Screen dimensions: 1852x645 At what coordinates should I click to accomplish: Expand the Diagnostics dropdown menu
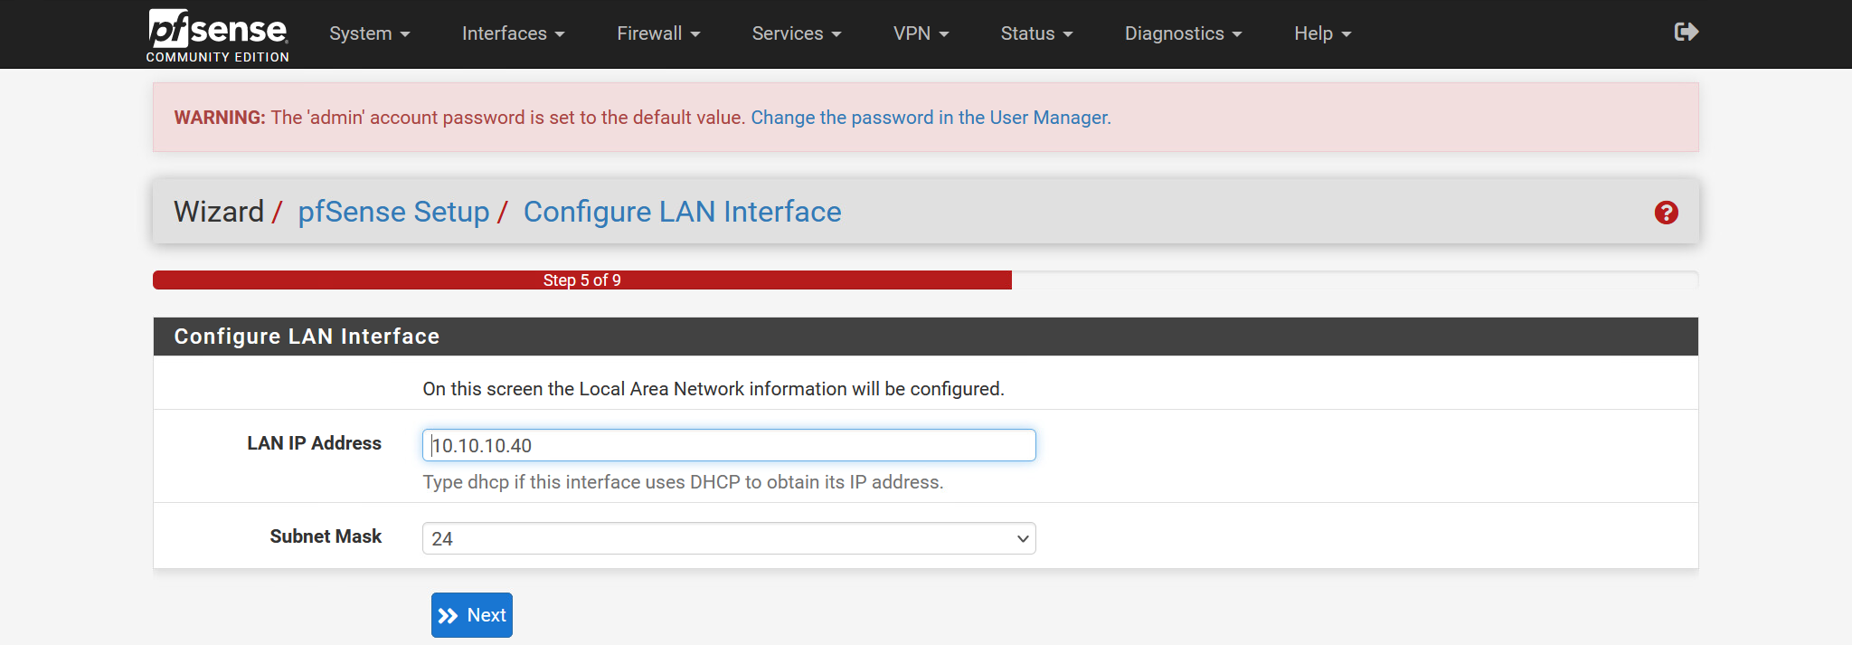[x=1183, y=33]
